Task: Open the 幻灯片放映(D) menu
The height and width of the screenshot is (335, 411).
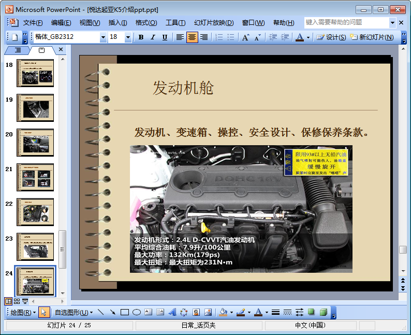Action: click(x=214, y=23)
